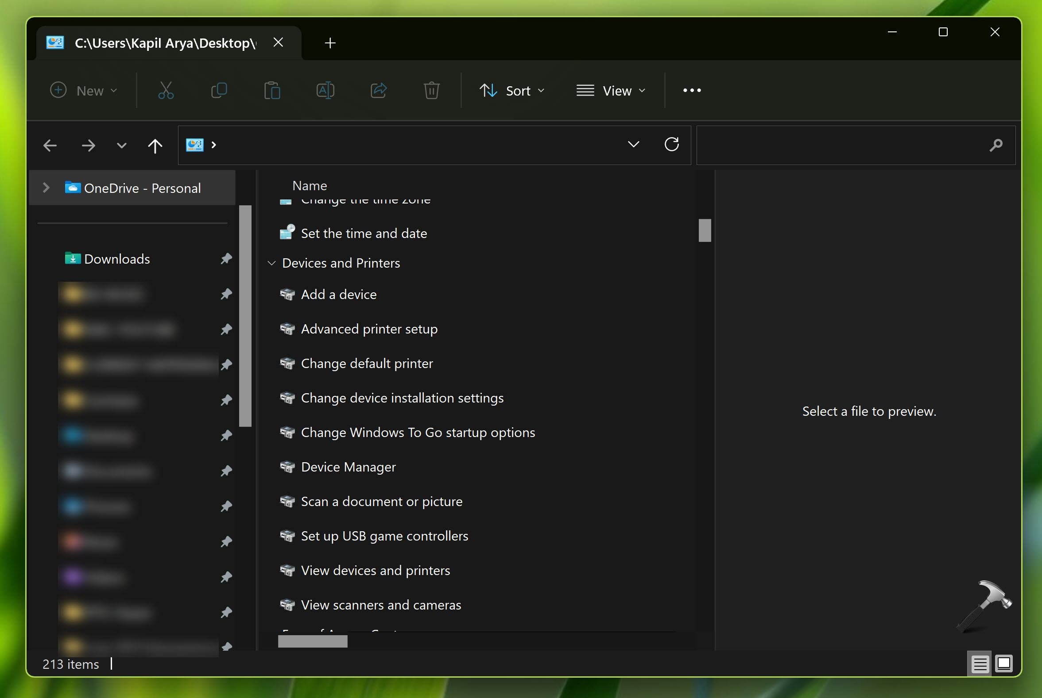Image resolution: width=1042 pixels, height=698 pixels.
Task: Click the Rename icon in toolbar
Action: tap(325, 90)
